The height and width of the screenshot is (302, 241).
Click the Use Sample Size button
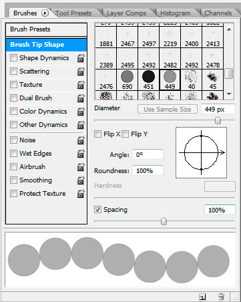pos(168,110)
